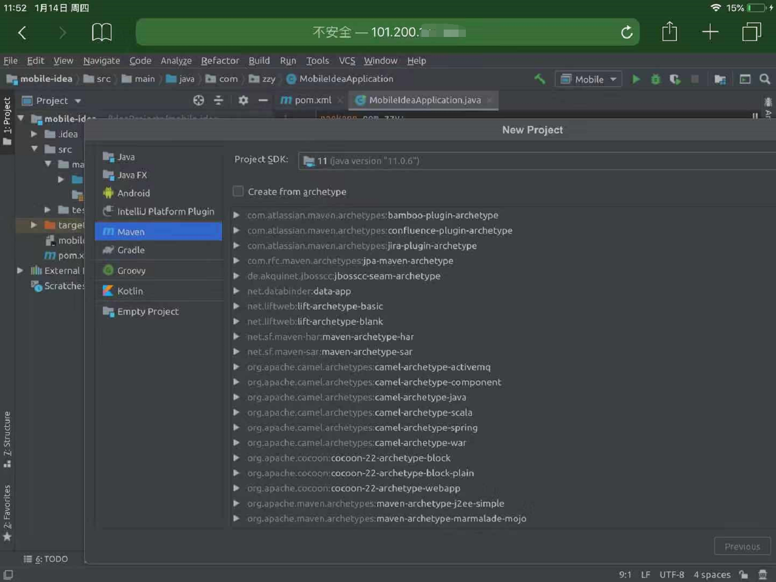Click the Previous button
This screenshot has height=582, width=776.
click(x=742, y=546)
